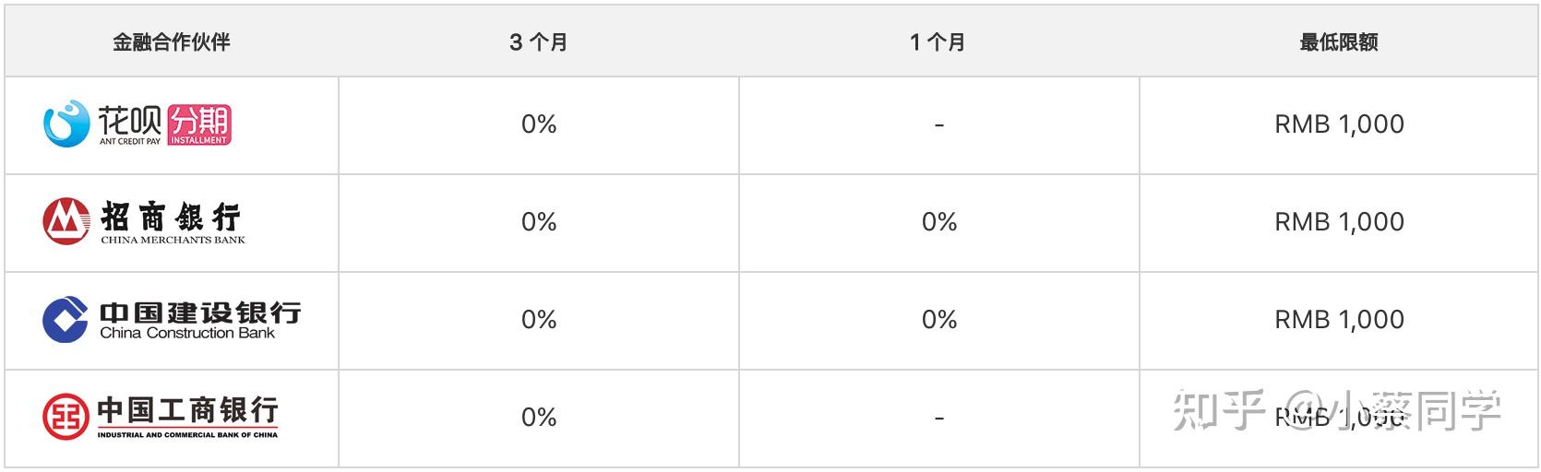Image resolution: width=1541 pixels, height=472 pixels.
Task: Click the blue Huabei (Ant Credit Pay) logo icon
Action: coord(66,124)
